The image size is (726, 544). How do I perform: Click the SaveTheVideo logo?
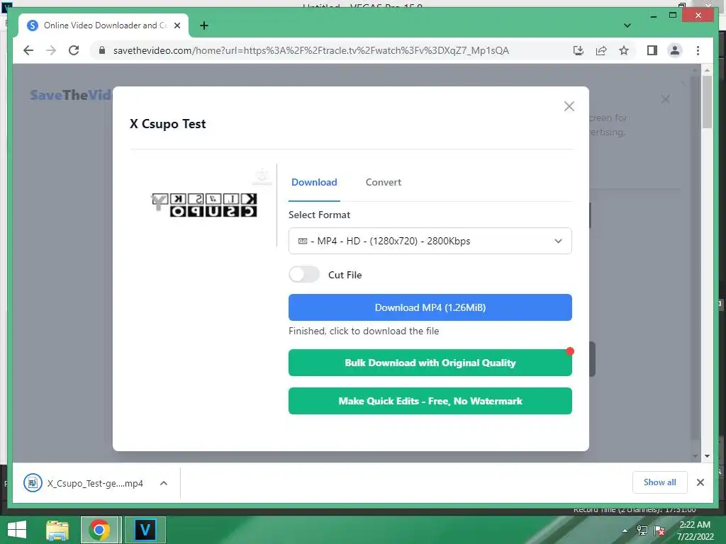(x=71, y=95)
